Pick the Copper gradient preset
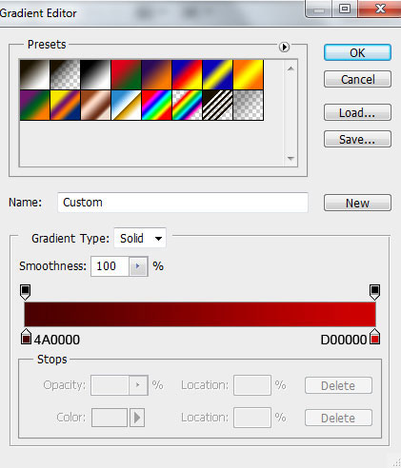The image size is (401, 468). [x=95, y=105]
